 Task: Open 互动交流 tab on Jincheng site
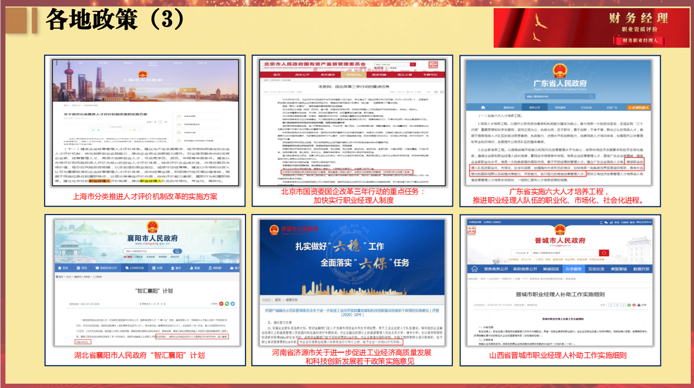coord(596,269)
